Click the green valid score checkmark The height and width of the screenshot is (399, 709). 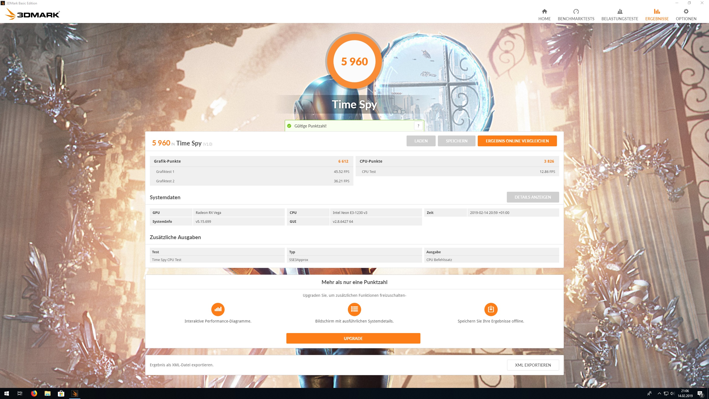[289, 126]
